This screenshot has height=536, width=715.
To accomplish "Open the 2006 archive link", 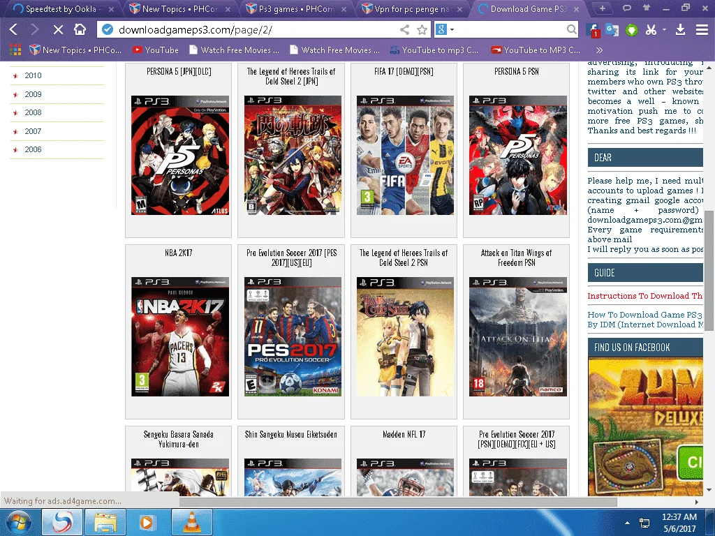I will tap(33, 149).
